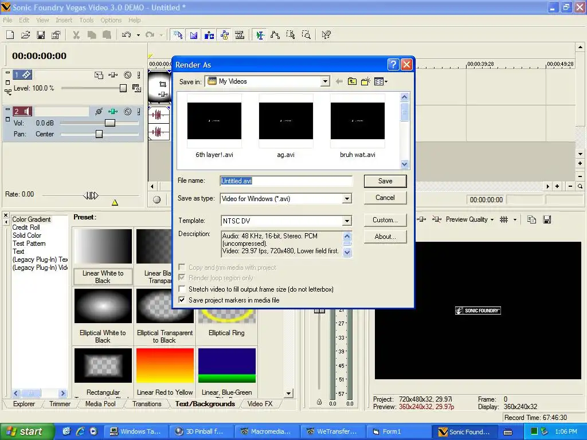The image size is (587, 440).
Task: Click the Internet Explorer quick launch icon
Action: tap(80, 431)
